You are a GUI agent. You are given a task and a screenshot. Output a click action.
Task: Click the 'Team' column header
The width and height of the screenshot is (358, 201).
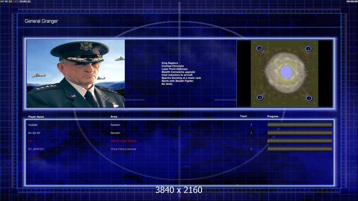click(x=243, y=116)
